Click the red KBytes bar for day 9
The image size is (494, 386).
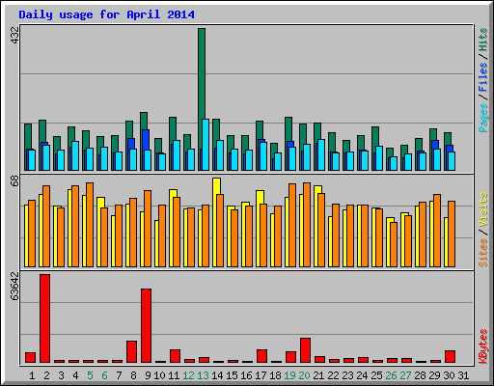click(x=146, y=325)
